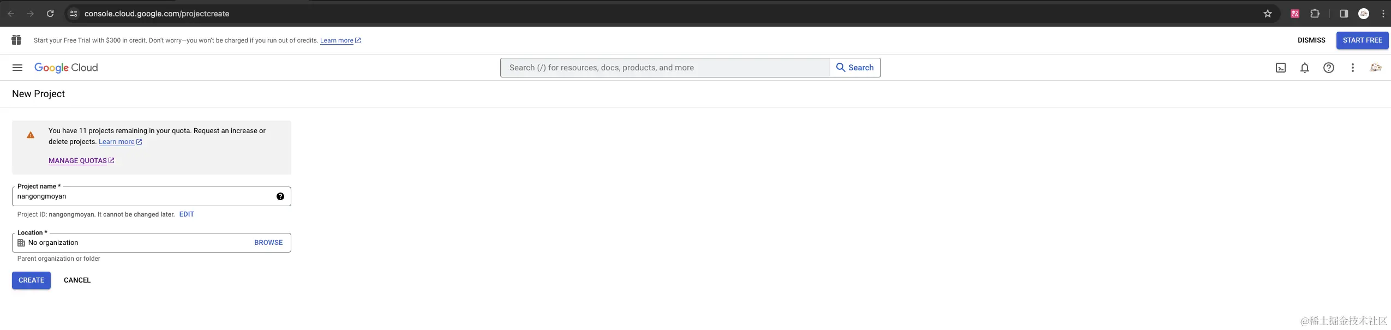Open the browser extensions puzzle icon
This screenshot has height=330, width=1391.
(1315, 14)
